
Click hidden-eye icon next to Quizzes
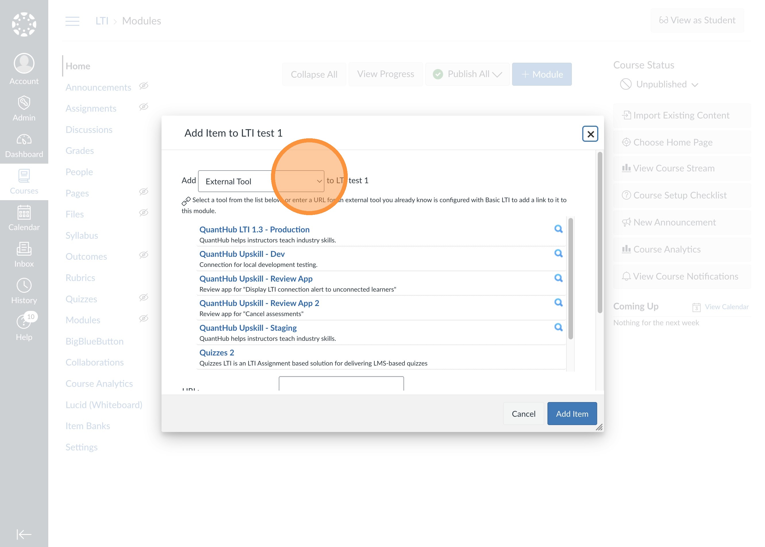pyautogui.click(x=144, y=297)
